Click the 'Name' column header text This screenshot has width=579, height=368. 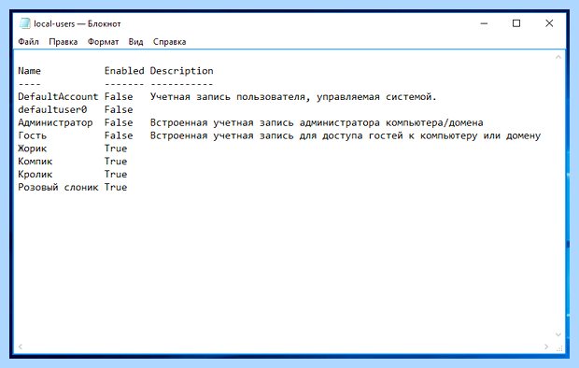point(29,71)
